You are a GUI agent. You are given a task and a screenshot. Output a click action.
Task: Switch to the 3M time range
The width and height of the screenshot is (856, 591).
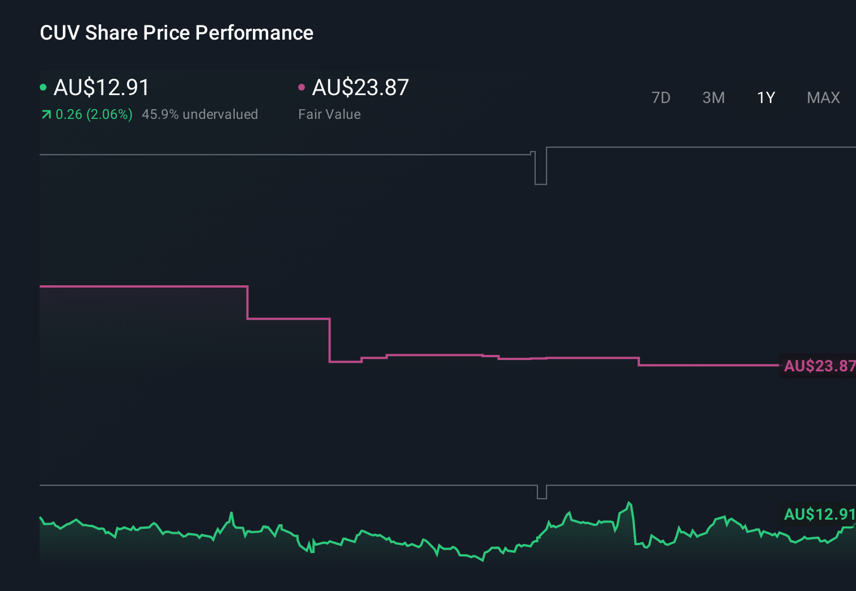[713, 97]
